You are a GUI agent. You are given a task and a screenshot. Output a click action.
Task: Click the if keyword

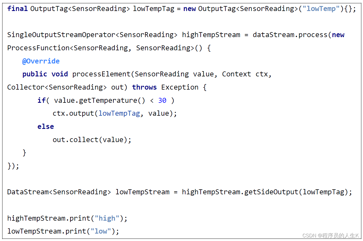42,101
